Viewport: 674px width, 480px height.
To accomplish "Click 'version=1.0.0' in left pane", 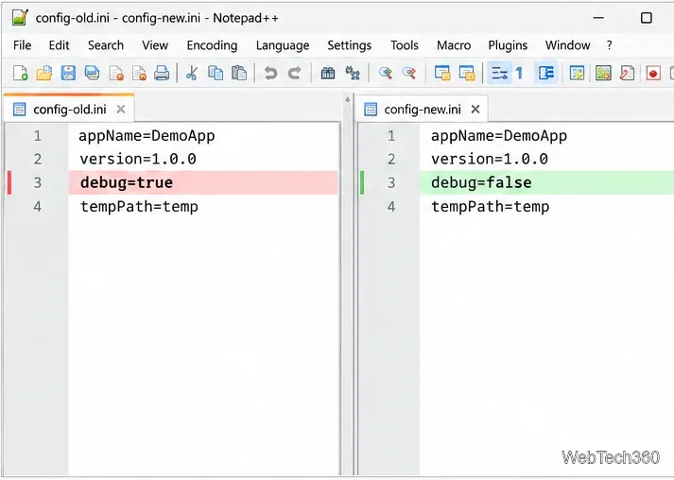I will [138, 159].
